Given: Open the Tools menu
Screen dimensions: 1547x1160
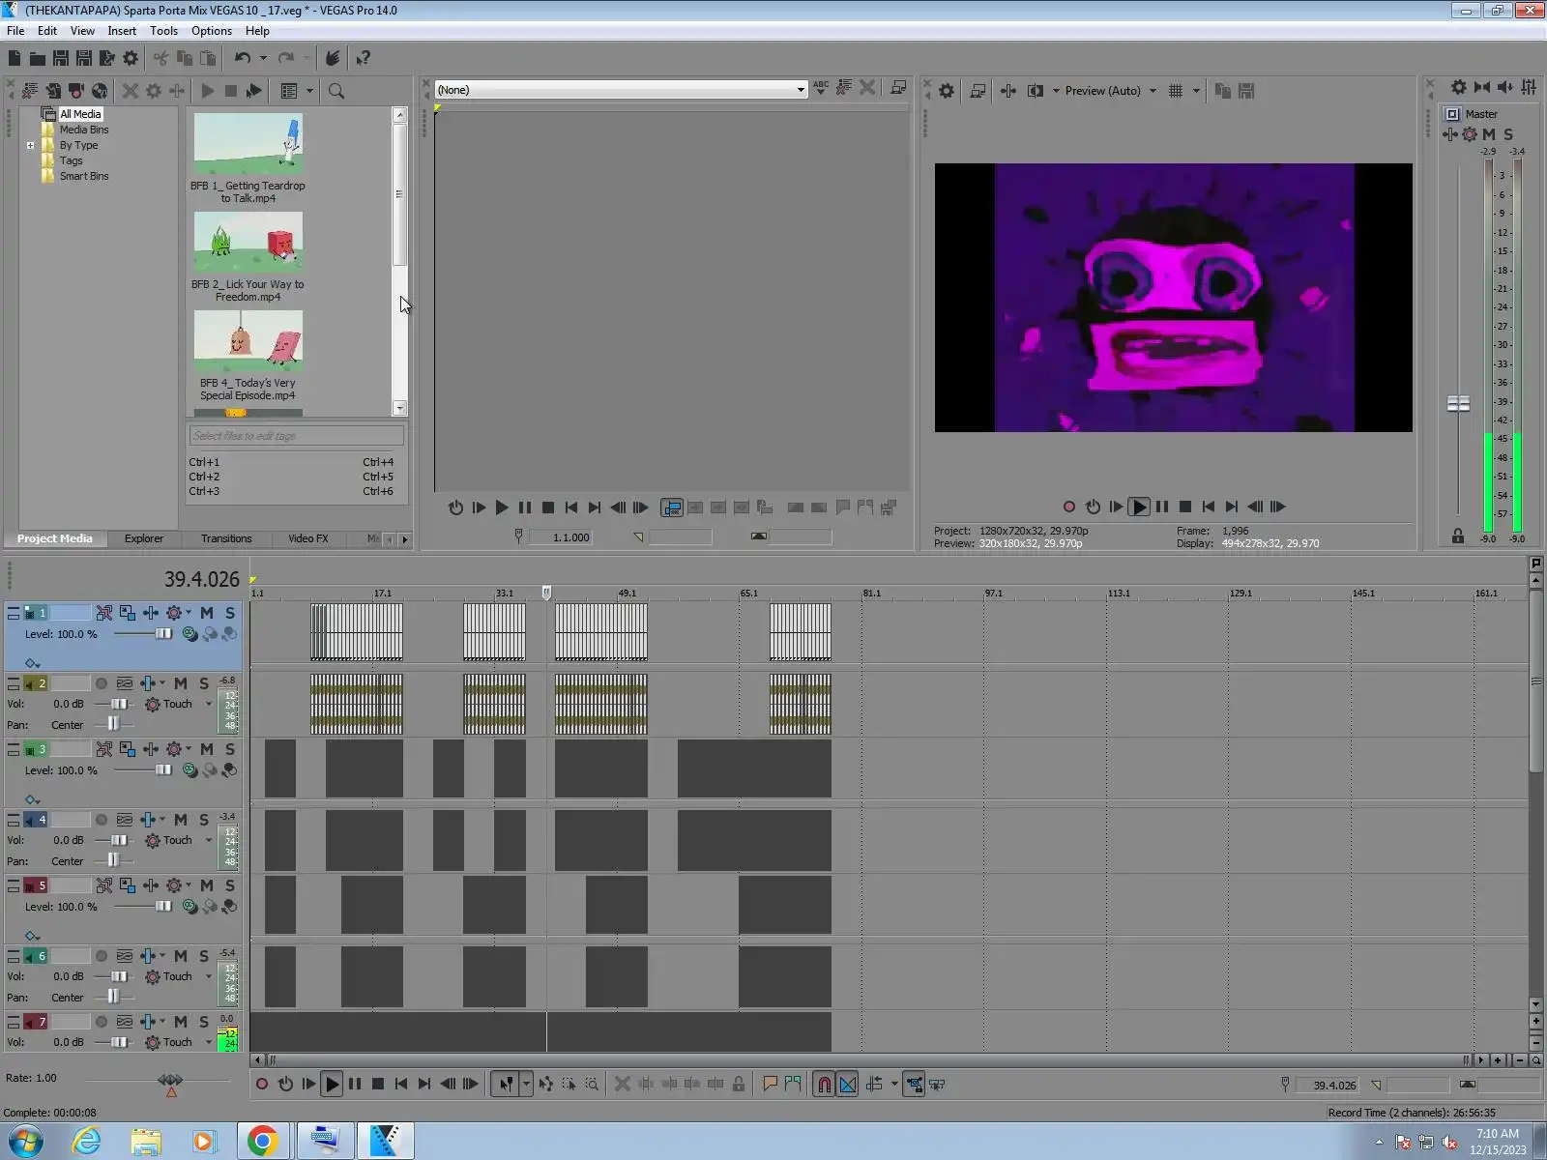Looking at the screenshot, I should (163, 31).
